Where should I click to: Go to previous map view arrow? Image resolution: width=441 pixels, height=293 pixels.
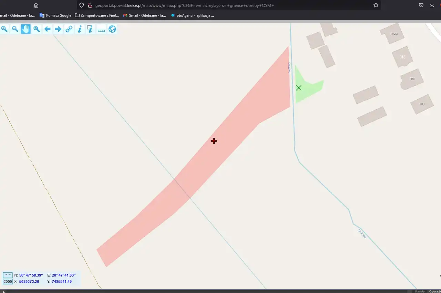pyautogui.click(x=48, y=29)
